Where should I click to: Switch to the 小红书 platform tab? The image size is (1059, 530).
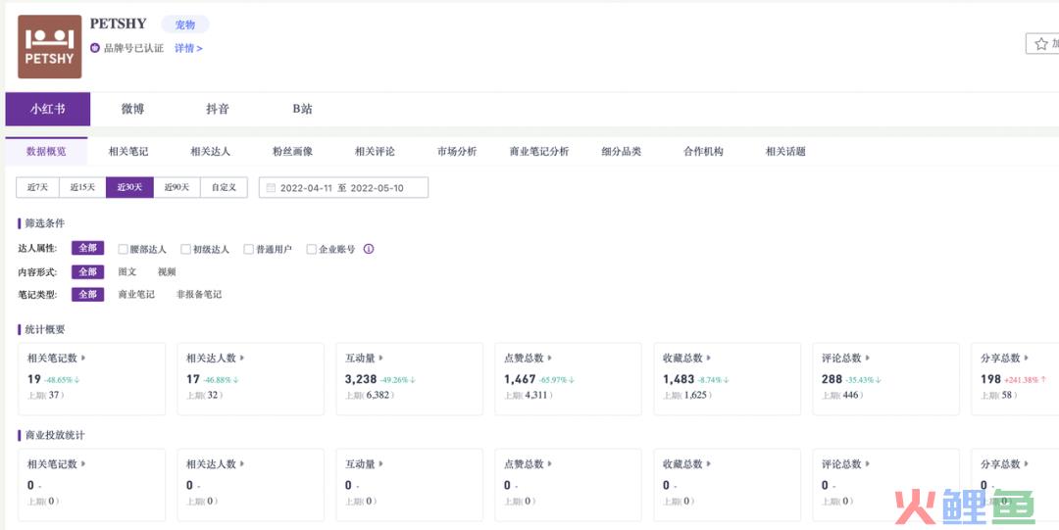pos(47,109)
